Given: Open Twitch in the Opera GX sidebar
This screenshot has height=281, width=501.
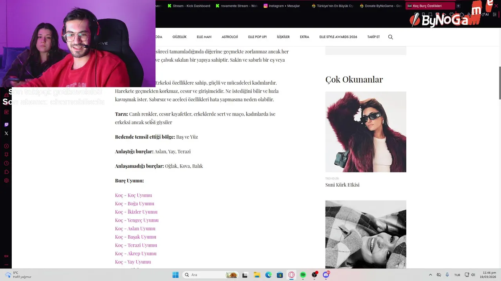Looking at the screenshot, I should tap(6, 124).
